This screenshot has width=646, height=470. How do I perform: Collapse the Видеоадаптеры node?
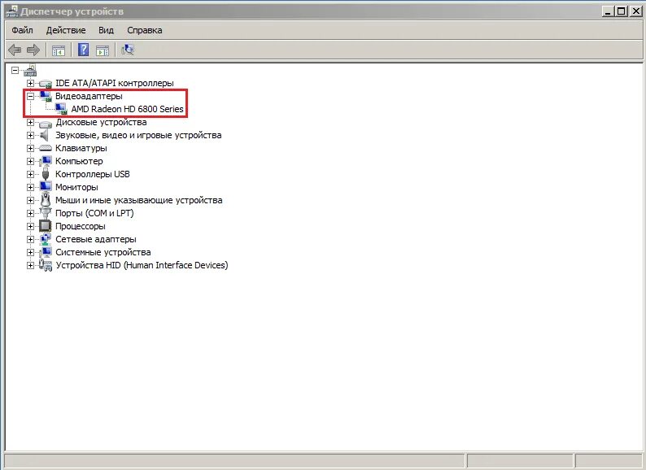tap(30, 97)
